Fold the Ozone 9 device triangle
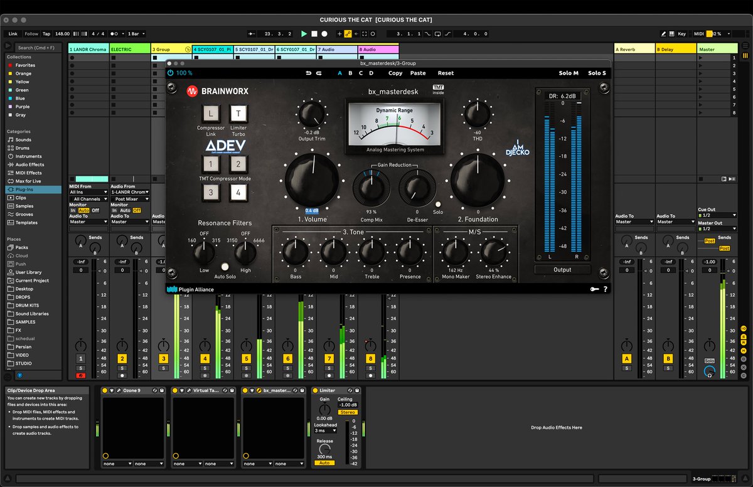Viewport: 753px width, 487px height. [111, 390]
